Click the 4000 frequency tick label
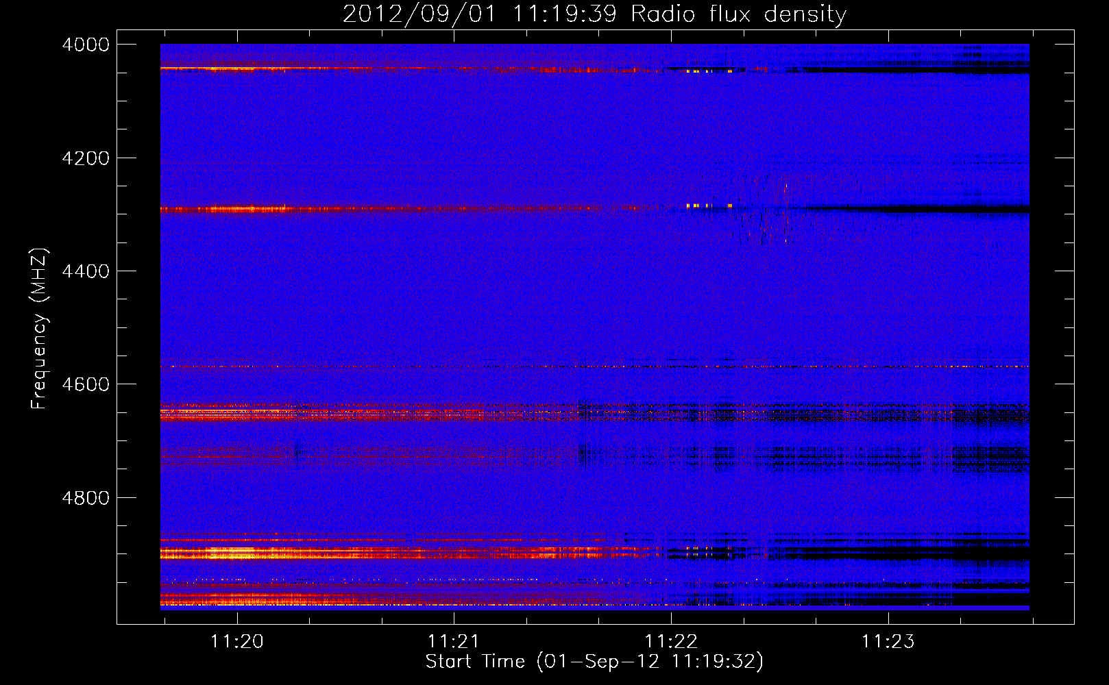The height and width of the screenshot is (685, 1109). (x=86, y=45)
